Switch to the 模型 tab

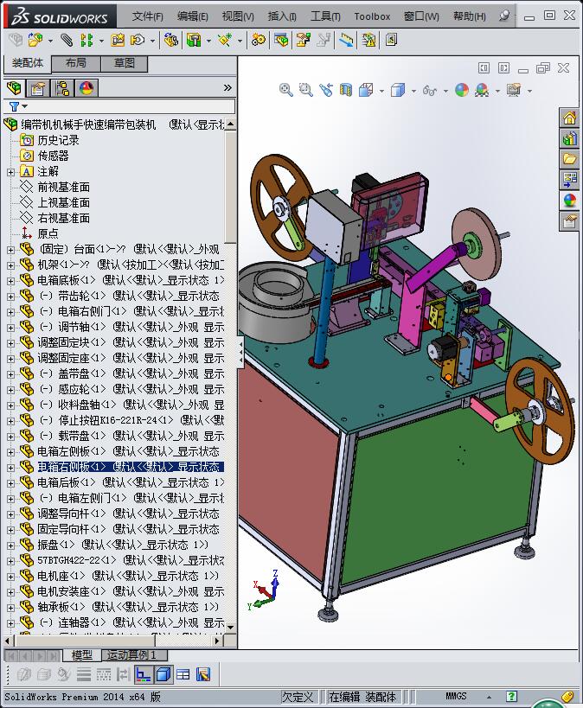(x=82, y=654)
